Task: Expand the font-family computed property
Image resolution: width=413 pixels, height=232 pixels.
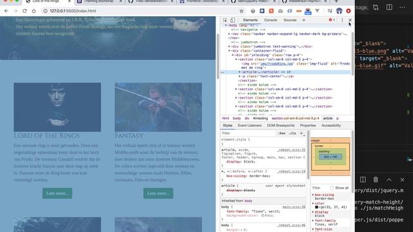Action: pos(313,220)
